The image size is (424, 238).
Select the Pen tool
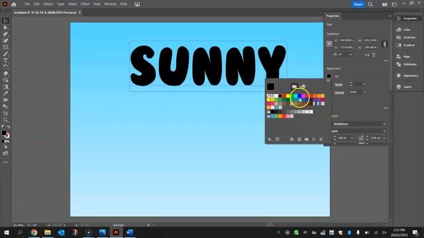pos(5,34)
